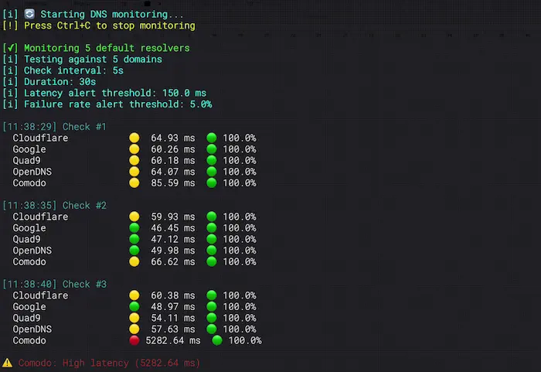Click green latency dot beside 48.97 ms

tap(134, 307)
